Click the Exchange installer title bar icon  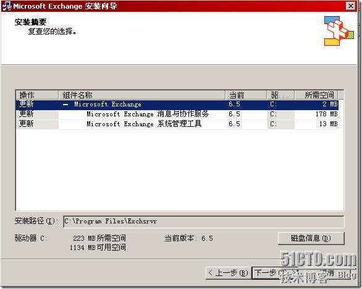[6, 6]
